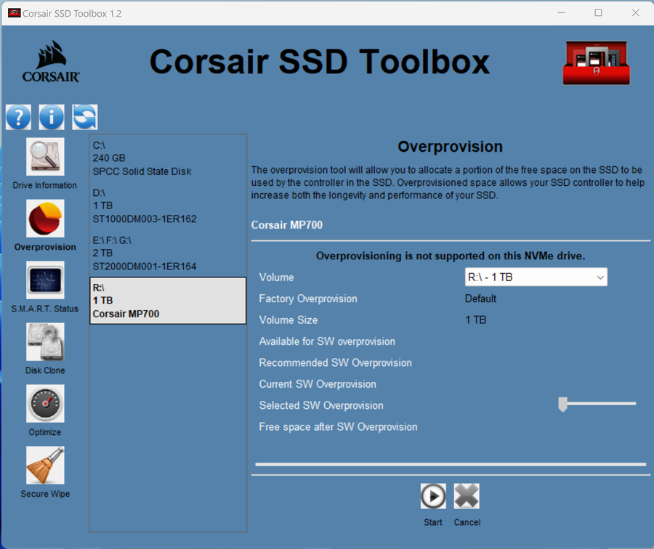Open the Drive Information tool icon
The image size is (654, 549).
[x=45, y=157]
